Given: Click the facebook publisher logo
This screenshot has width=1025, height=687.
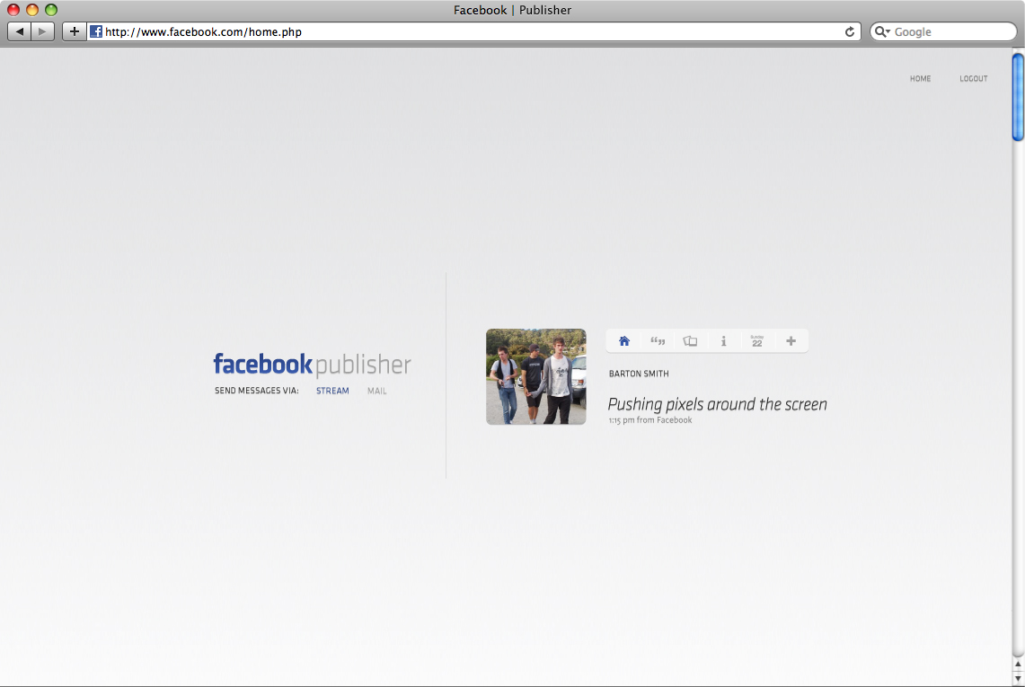Looking at the screenshot, I should (x=312, y=365).
